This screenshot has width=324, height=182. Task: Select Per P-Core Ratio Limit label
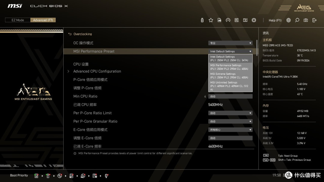[x=92, y=113]
